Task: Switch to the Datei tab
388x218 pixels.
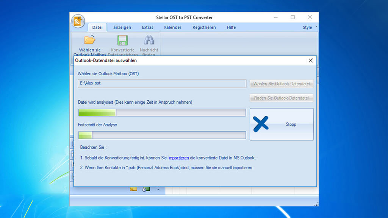Action: 97,27
